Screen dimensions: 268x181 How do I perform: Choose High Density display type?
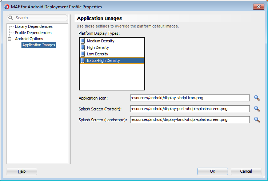(112, 47)
